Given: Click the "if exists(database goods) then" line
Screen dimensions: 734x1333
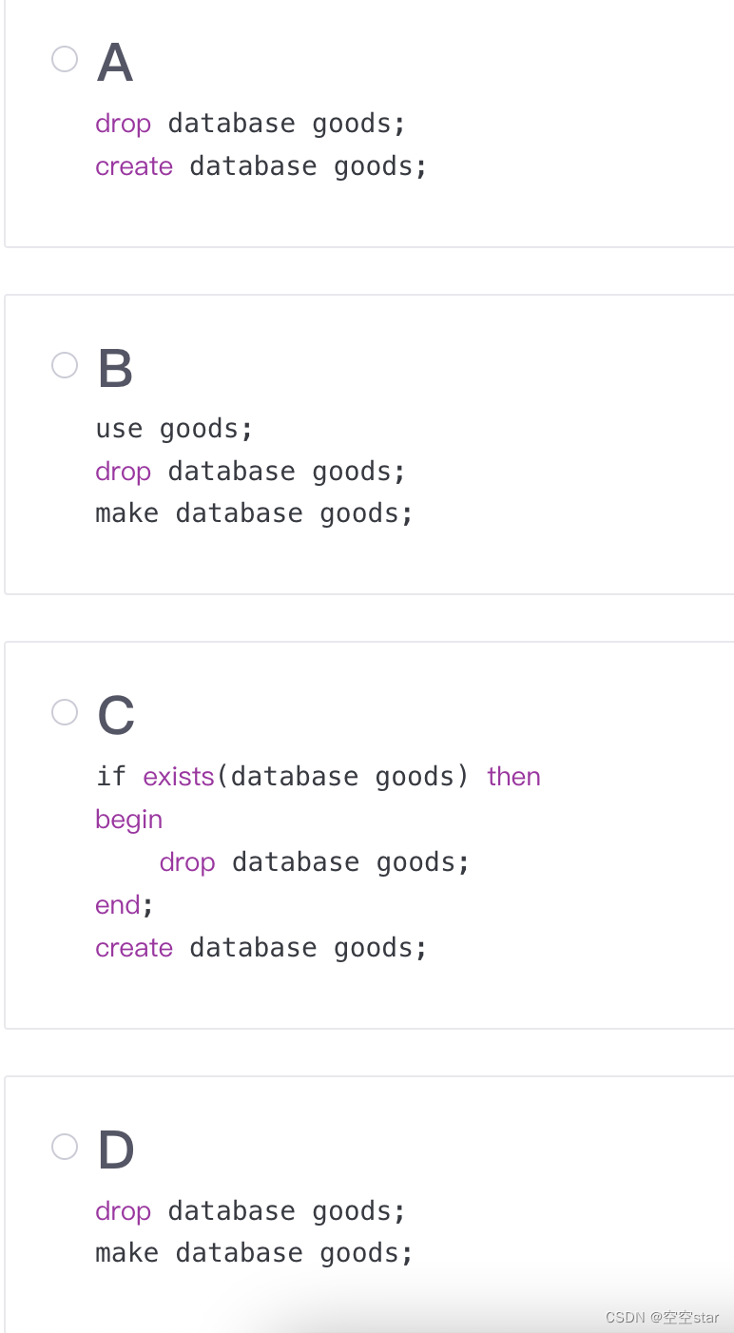Looking at the screenshot, I should 319,777.
